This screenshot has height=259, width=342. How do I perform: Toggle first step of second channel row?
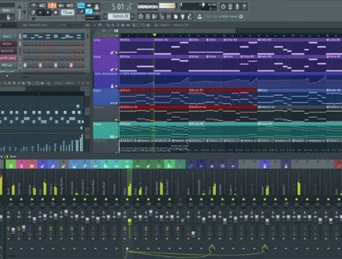coord(25,45)
